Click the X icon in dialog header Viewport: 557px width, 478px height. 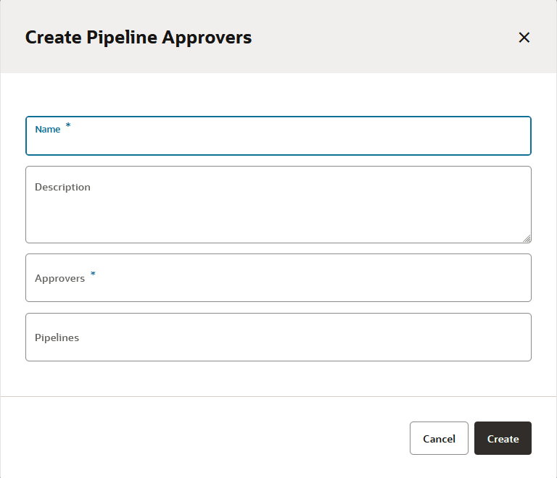tap(524, 38)
